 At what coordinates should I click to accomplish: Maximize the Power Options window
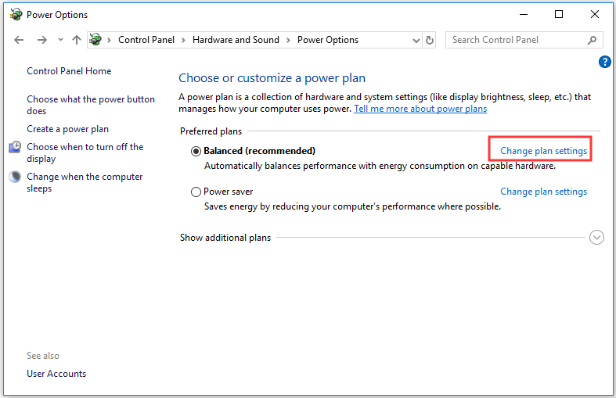pyautogui.click(x=559, y=15)
